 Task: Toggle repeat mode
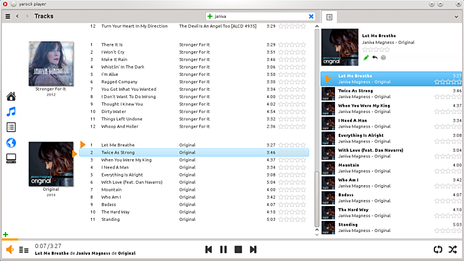[438, 249]
